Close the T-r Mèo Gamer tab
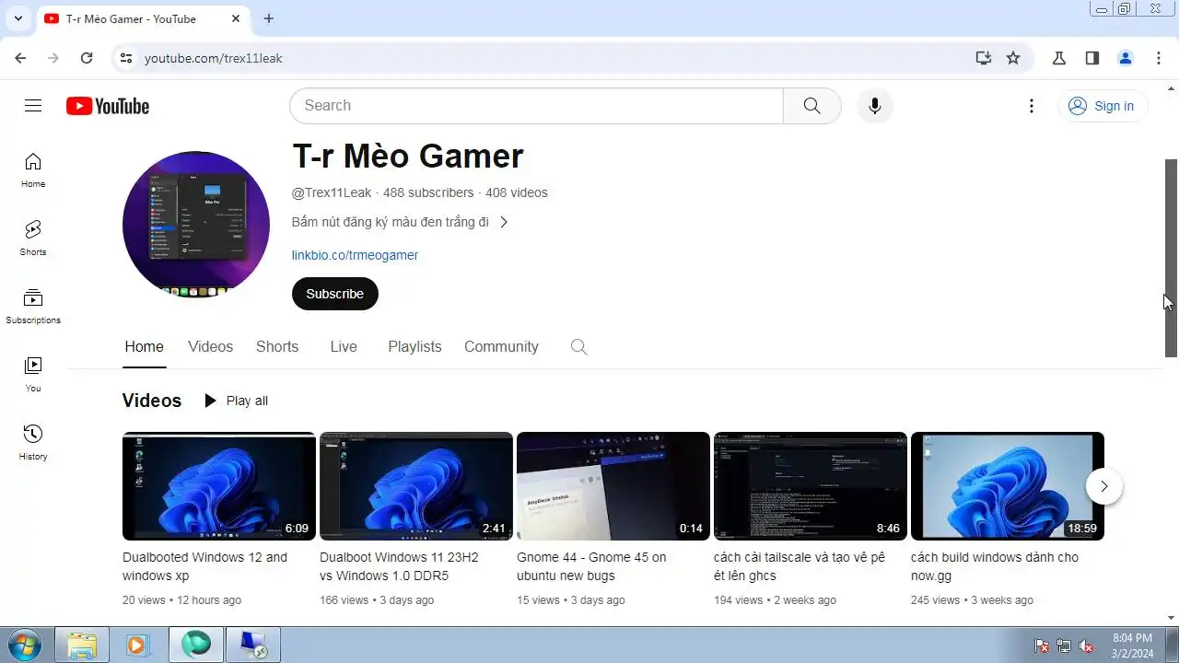1179x663 pixels. (236, 18)
